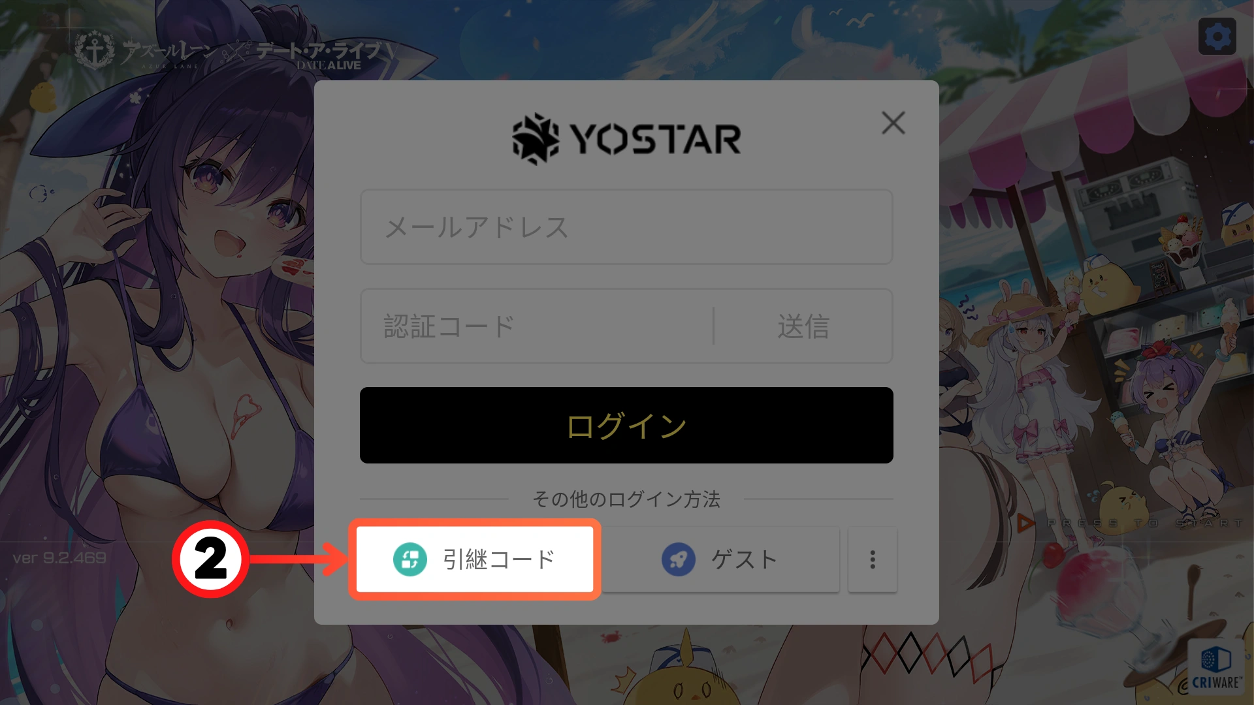This screenshot has width=1254, height=705.
Task: Choose the 引継コード login option
Action: 475,559
